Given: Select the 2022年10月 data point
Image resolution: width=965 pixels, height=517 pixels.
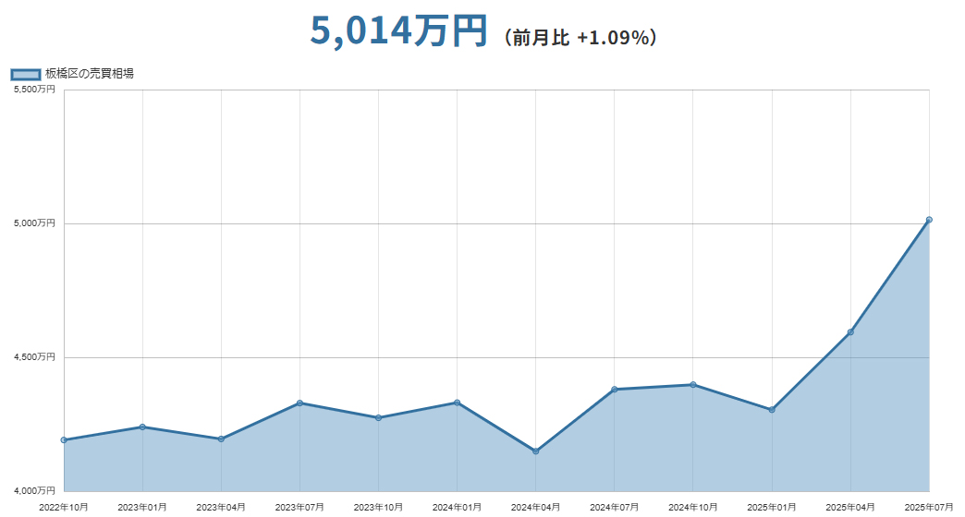Looking at the screenshot, I should click(x=64, y=440).
